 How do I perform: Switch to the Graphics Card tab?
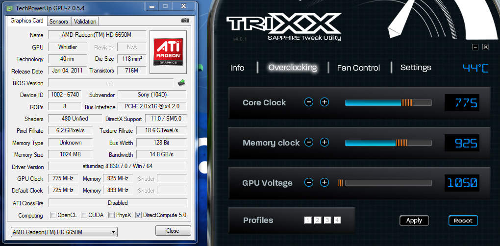point(27,21)
